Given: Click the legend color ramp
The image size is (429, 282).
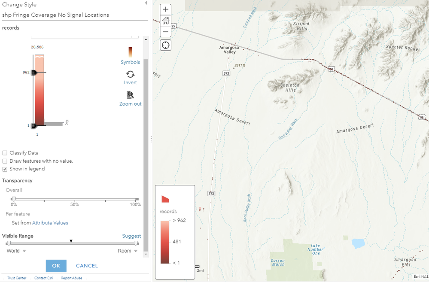Looking at the screenshot, I should point(165,242).
